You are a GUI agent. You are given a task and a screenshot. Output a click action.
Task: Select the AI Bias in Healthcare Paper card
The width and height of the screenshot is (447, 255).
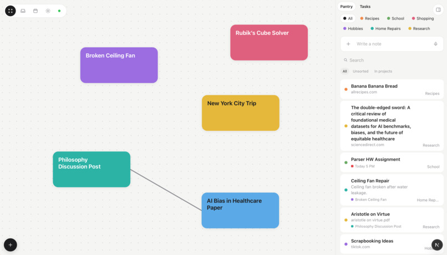(x=240, y=210)
